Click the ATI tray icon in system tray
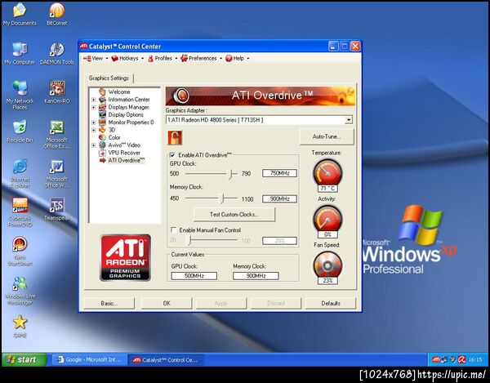This screenshot has height=383, width=490. 435,359
